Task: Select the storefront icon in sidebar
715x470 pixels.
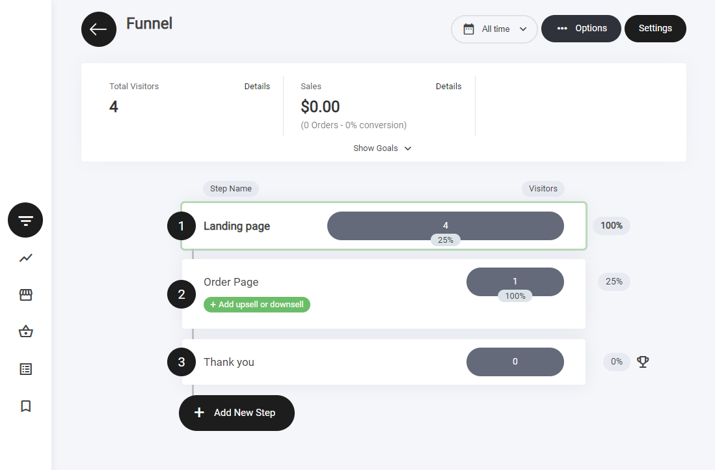Action: pyautogui.click(x=25, y=295)
